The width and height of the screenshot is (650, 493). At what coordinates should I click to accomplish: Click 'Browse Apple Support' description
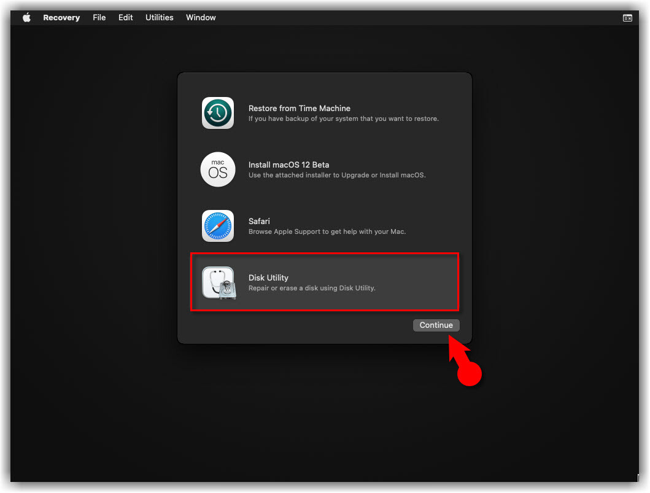(327, 231)
